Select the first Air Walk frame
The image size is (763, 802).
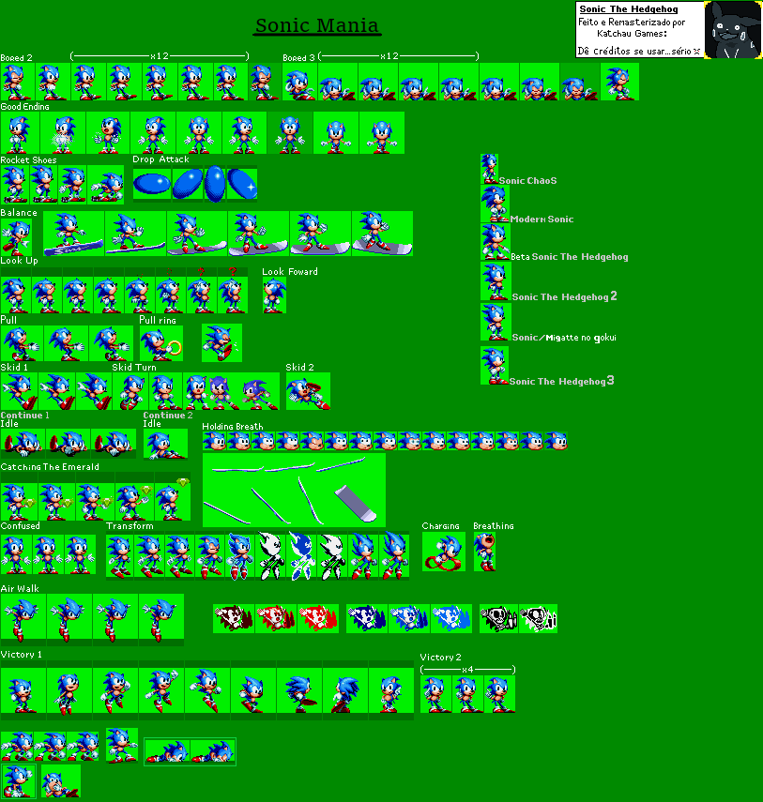coord(23,619)
